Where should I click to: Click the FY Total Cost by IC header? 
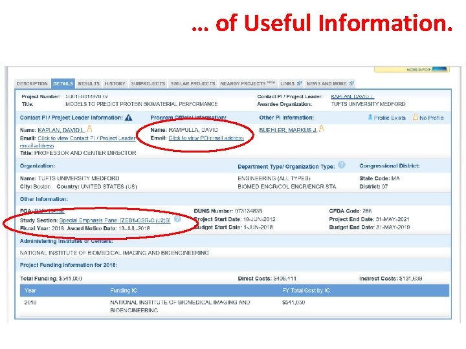306,291
